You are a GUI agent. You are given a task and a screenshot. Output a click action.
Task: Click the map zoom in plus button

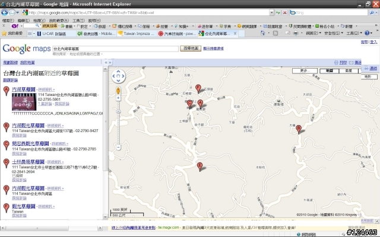tap(118, 98)
